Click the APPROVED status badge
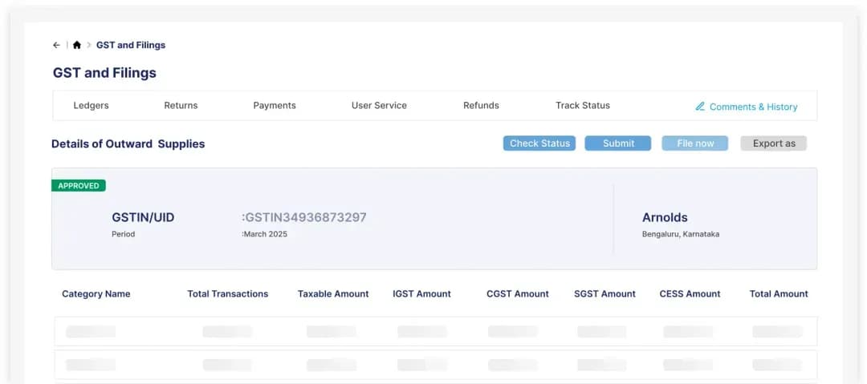The width and height of the screenshot is (867, 384). tap(79, 186)
